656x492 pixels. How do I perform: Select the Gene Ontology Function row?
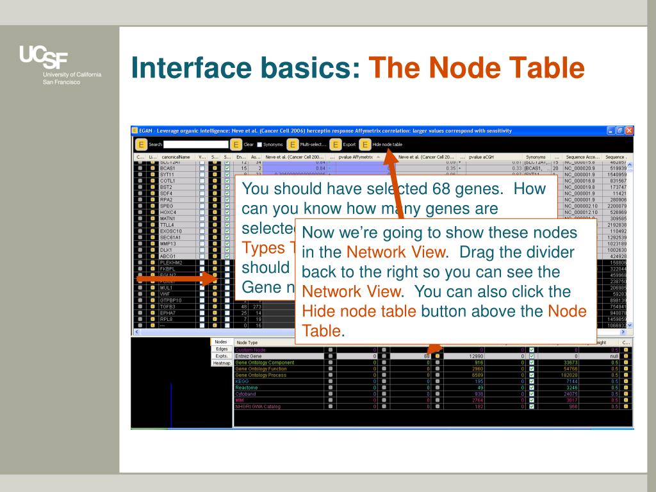click(433, 368)
